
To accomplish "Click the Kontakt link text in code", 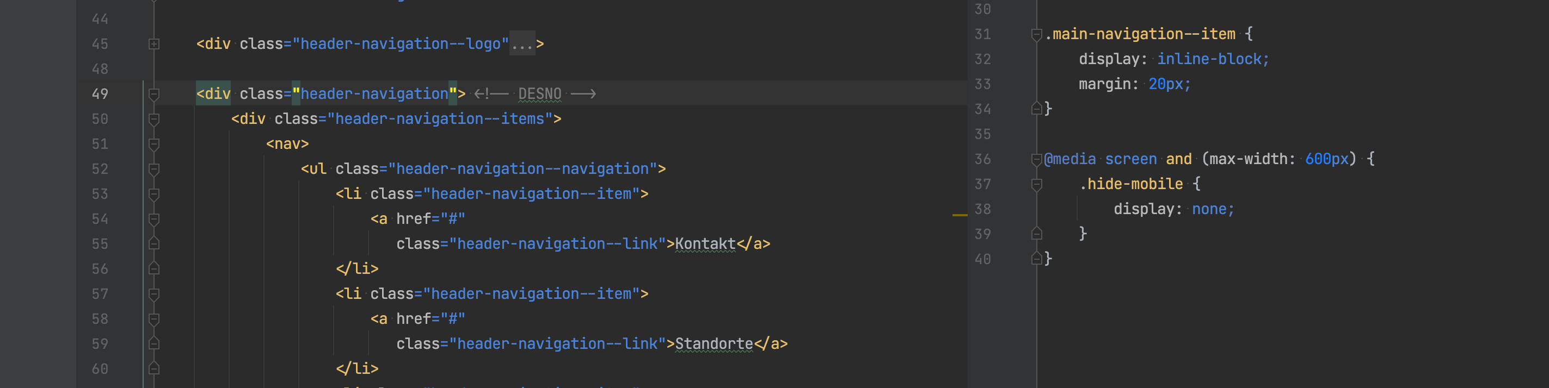I will 705,244.
